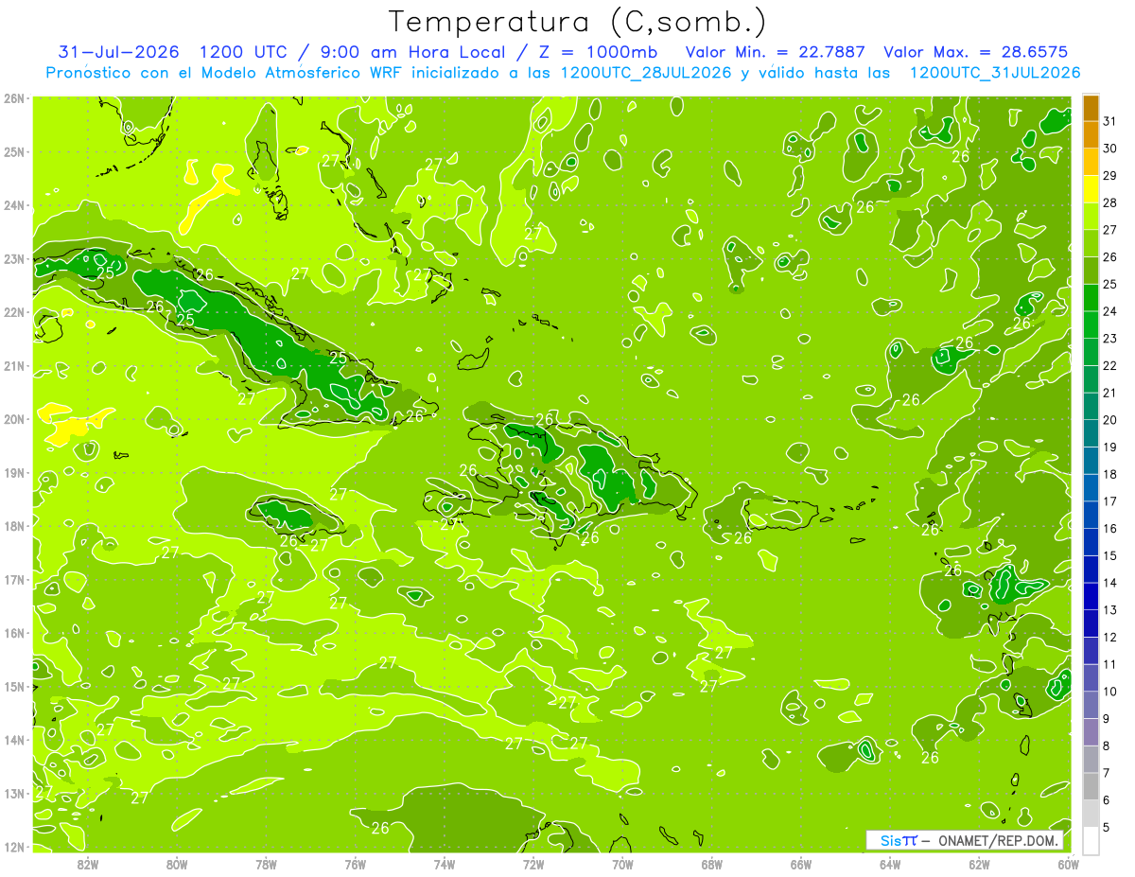Click the grey legend swatch between 6 and 7
Screen dimensions: 1135x877
[1091, 786]
